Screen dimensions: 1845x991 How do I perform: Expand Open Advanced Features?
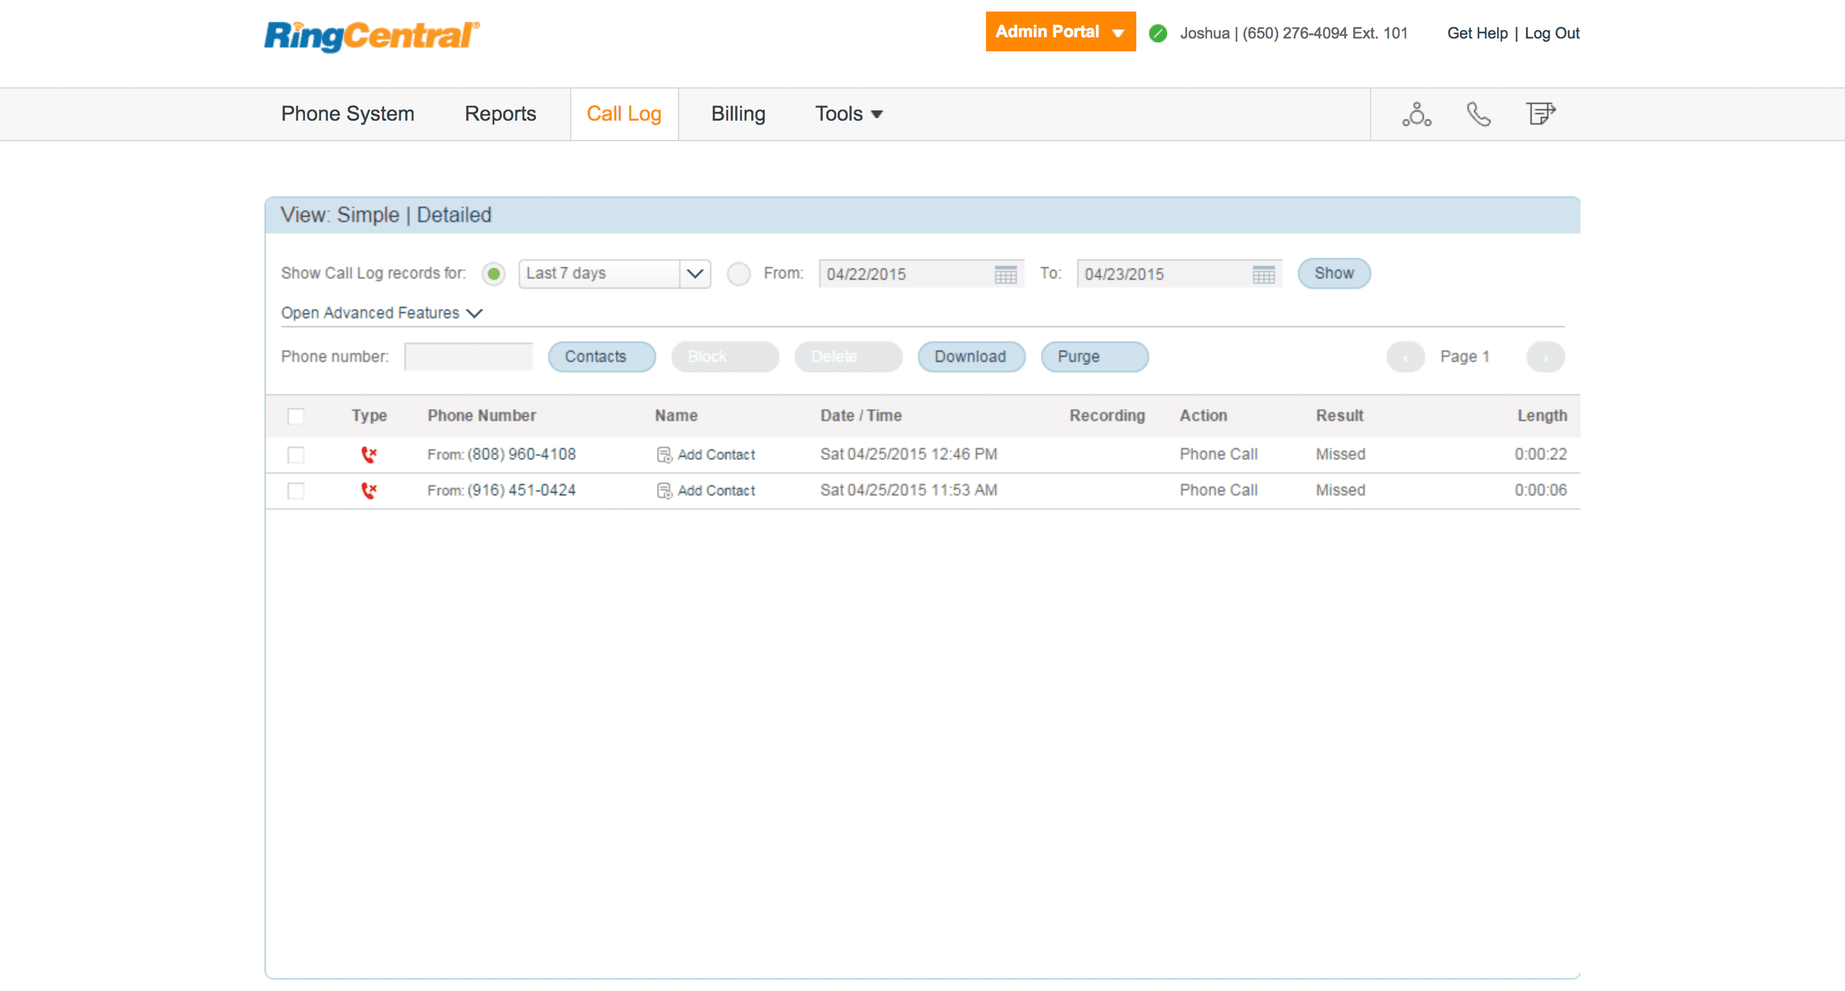(x=381, y=313)
